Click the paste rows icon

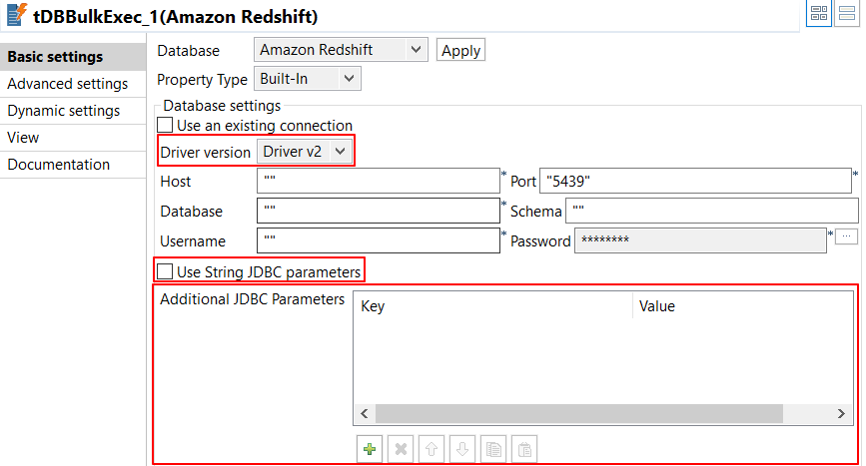523,449
